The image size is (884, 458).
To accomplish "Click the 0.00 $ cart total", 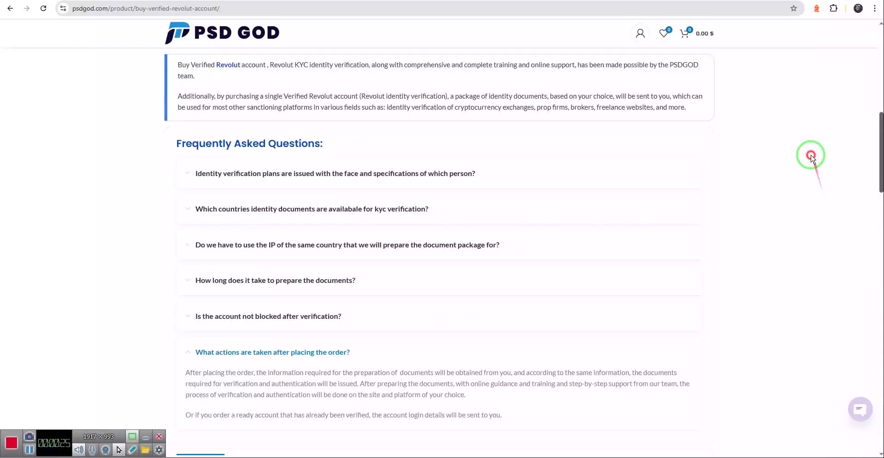I will pyautogui.click(x=705, y=33).
